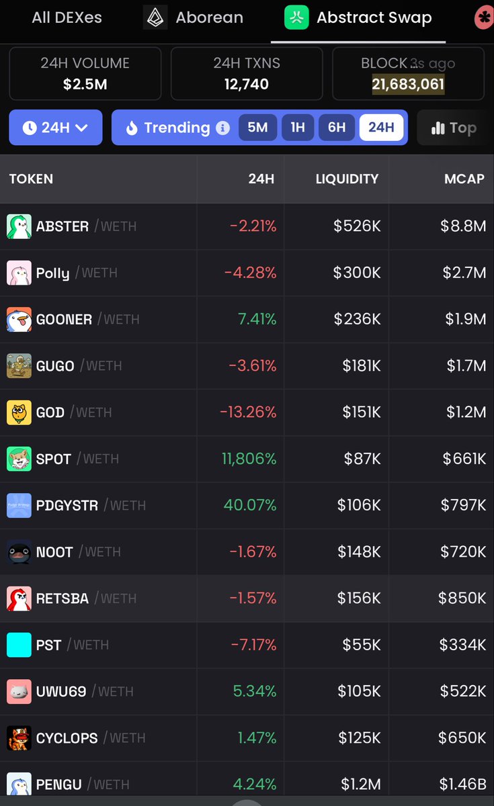Click the GOONER duck icon
This screenshot has width=494, height=806.
[x=19, y=319]
